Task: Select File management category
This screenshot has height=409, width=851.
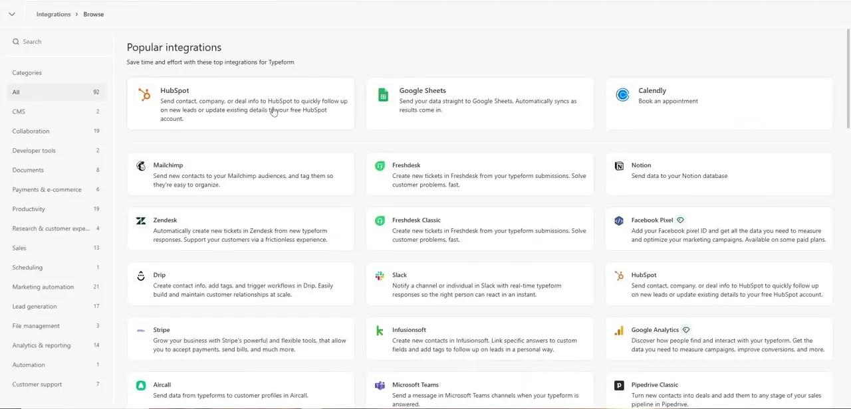Action: [56, 325]
